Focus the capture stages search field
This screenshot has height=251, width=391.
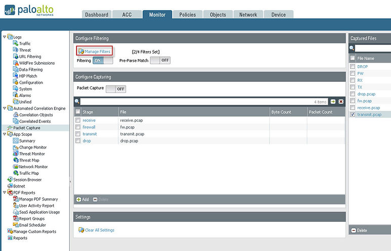[x=204, y=102]
